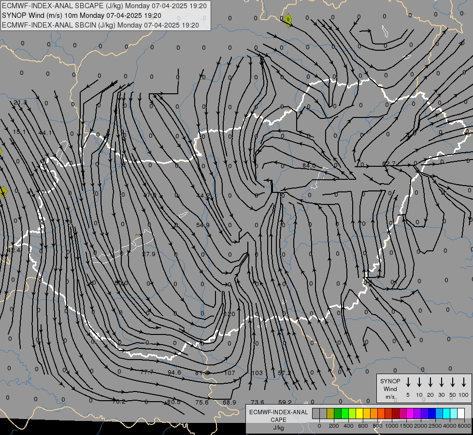The image size is (473, 435).
Task: Select the dark maroon swatch after 1000
Action: pos(396,414)
